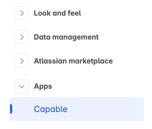Image resolution: width=152 pixels, height=129 pixels.
Task: Click the blue Capable link text
Action: tap(51, 109)
